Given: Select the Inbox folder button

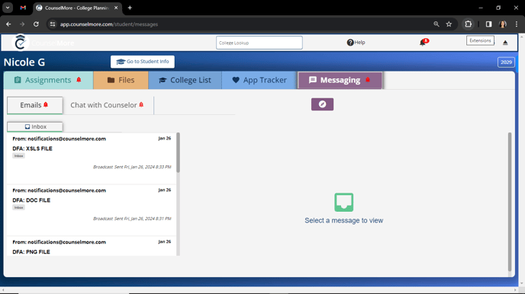Looking at the screenshot, I should (35, 126).
